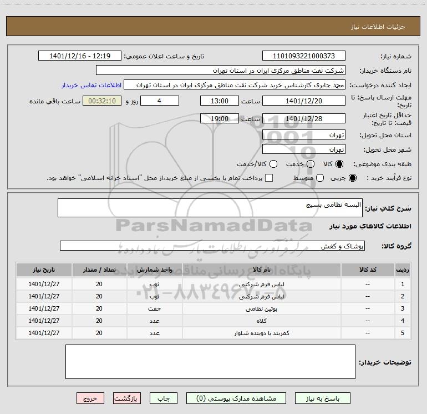
Task: Click the چاپ print button
Action: (x=164, y=398)
